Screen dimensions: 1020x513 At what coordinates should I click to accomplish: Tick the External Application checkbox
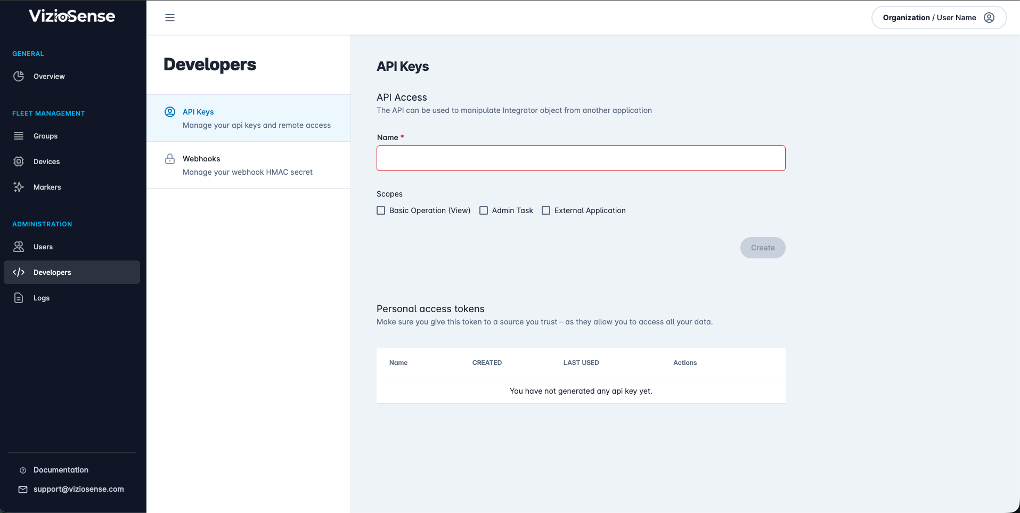[x=546, y=210]
